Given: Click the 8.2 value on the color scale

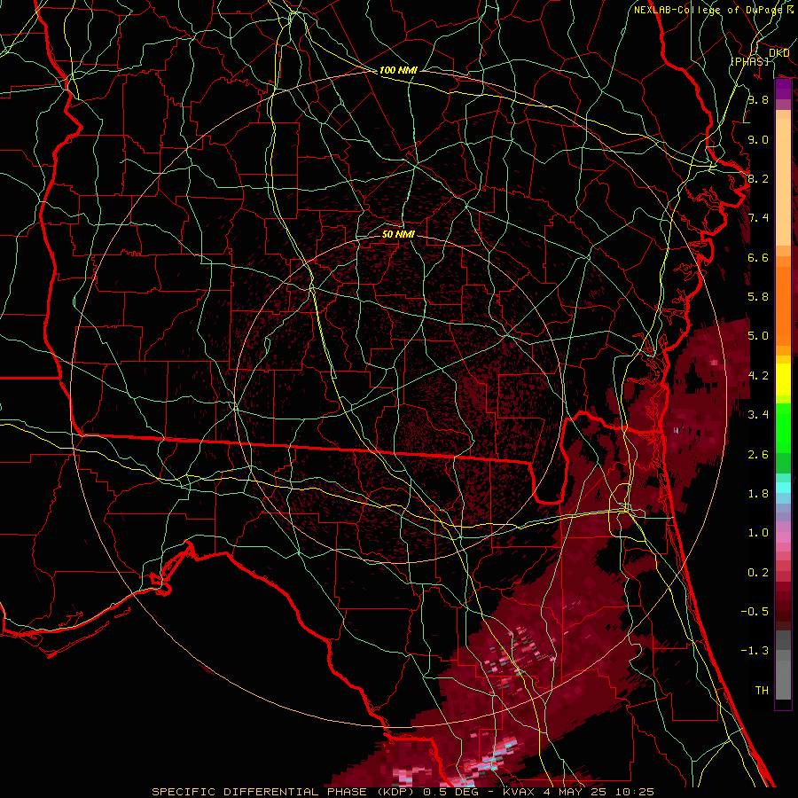Looking at the screenshot, I should click(x=758, y=178).
